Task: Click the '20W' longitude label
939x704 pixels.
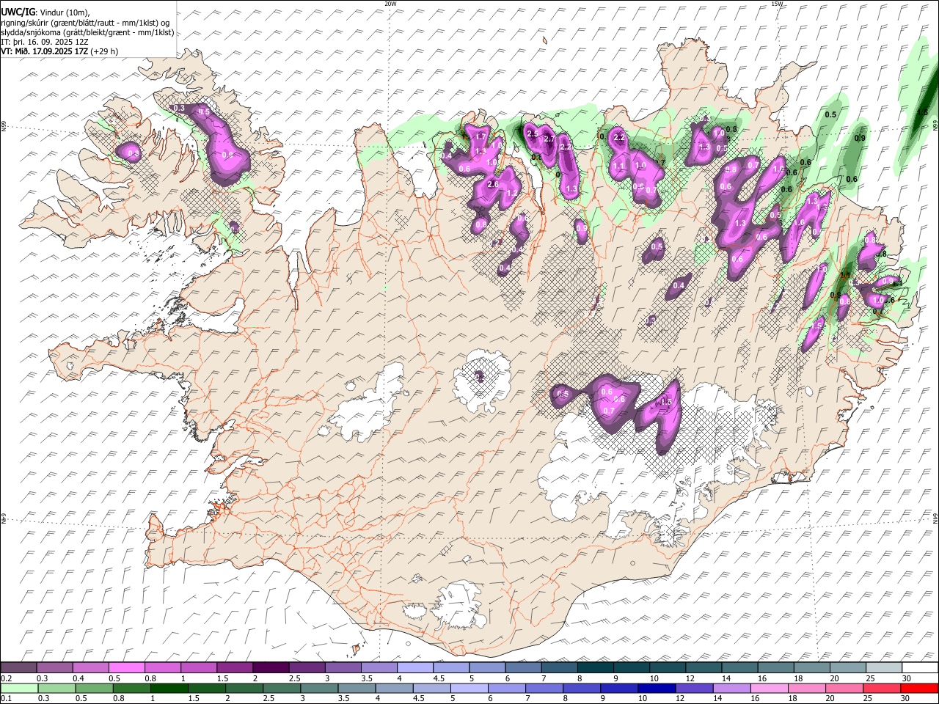Action: [390, 4]
